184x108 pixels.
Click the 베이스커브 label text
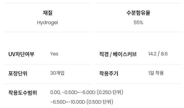125,54
